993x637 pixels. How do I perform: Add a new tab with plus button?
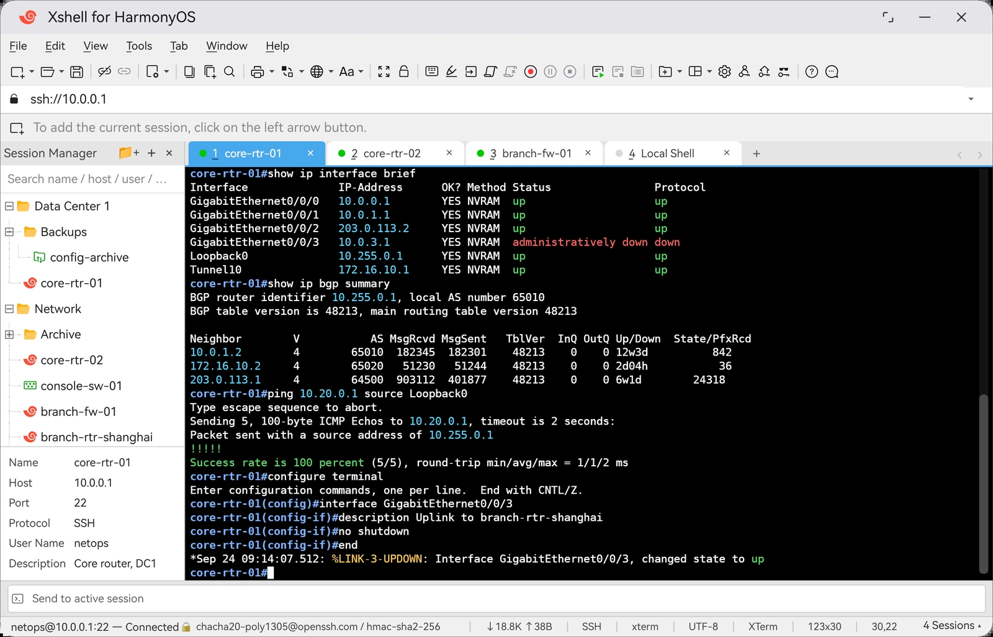point(757,153)
